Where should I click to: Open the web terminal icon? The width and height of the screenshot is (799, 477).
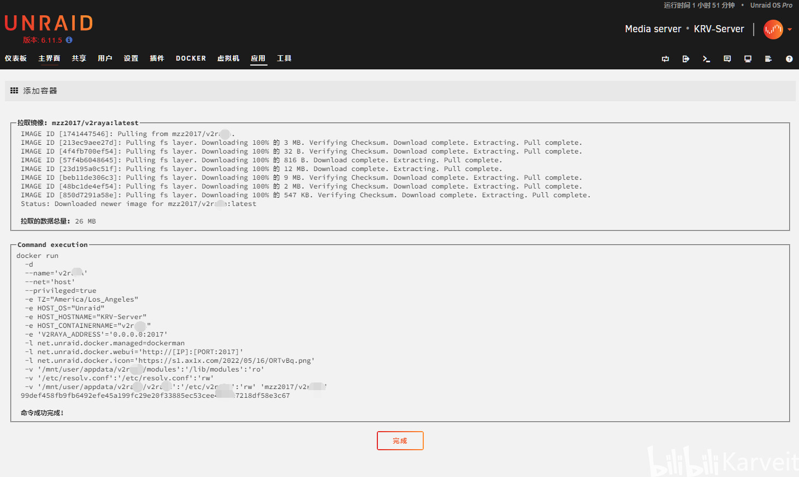coord(706,59)
